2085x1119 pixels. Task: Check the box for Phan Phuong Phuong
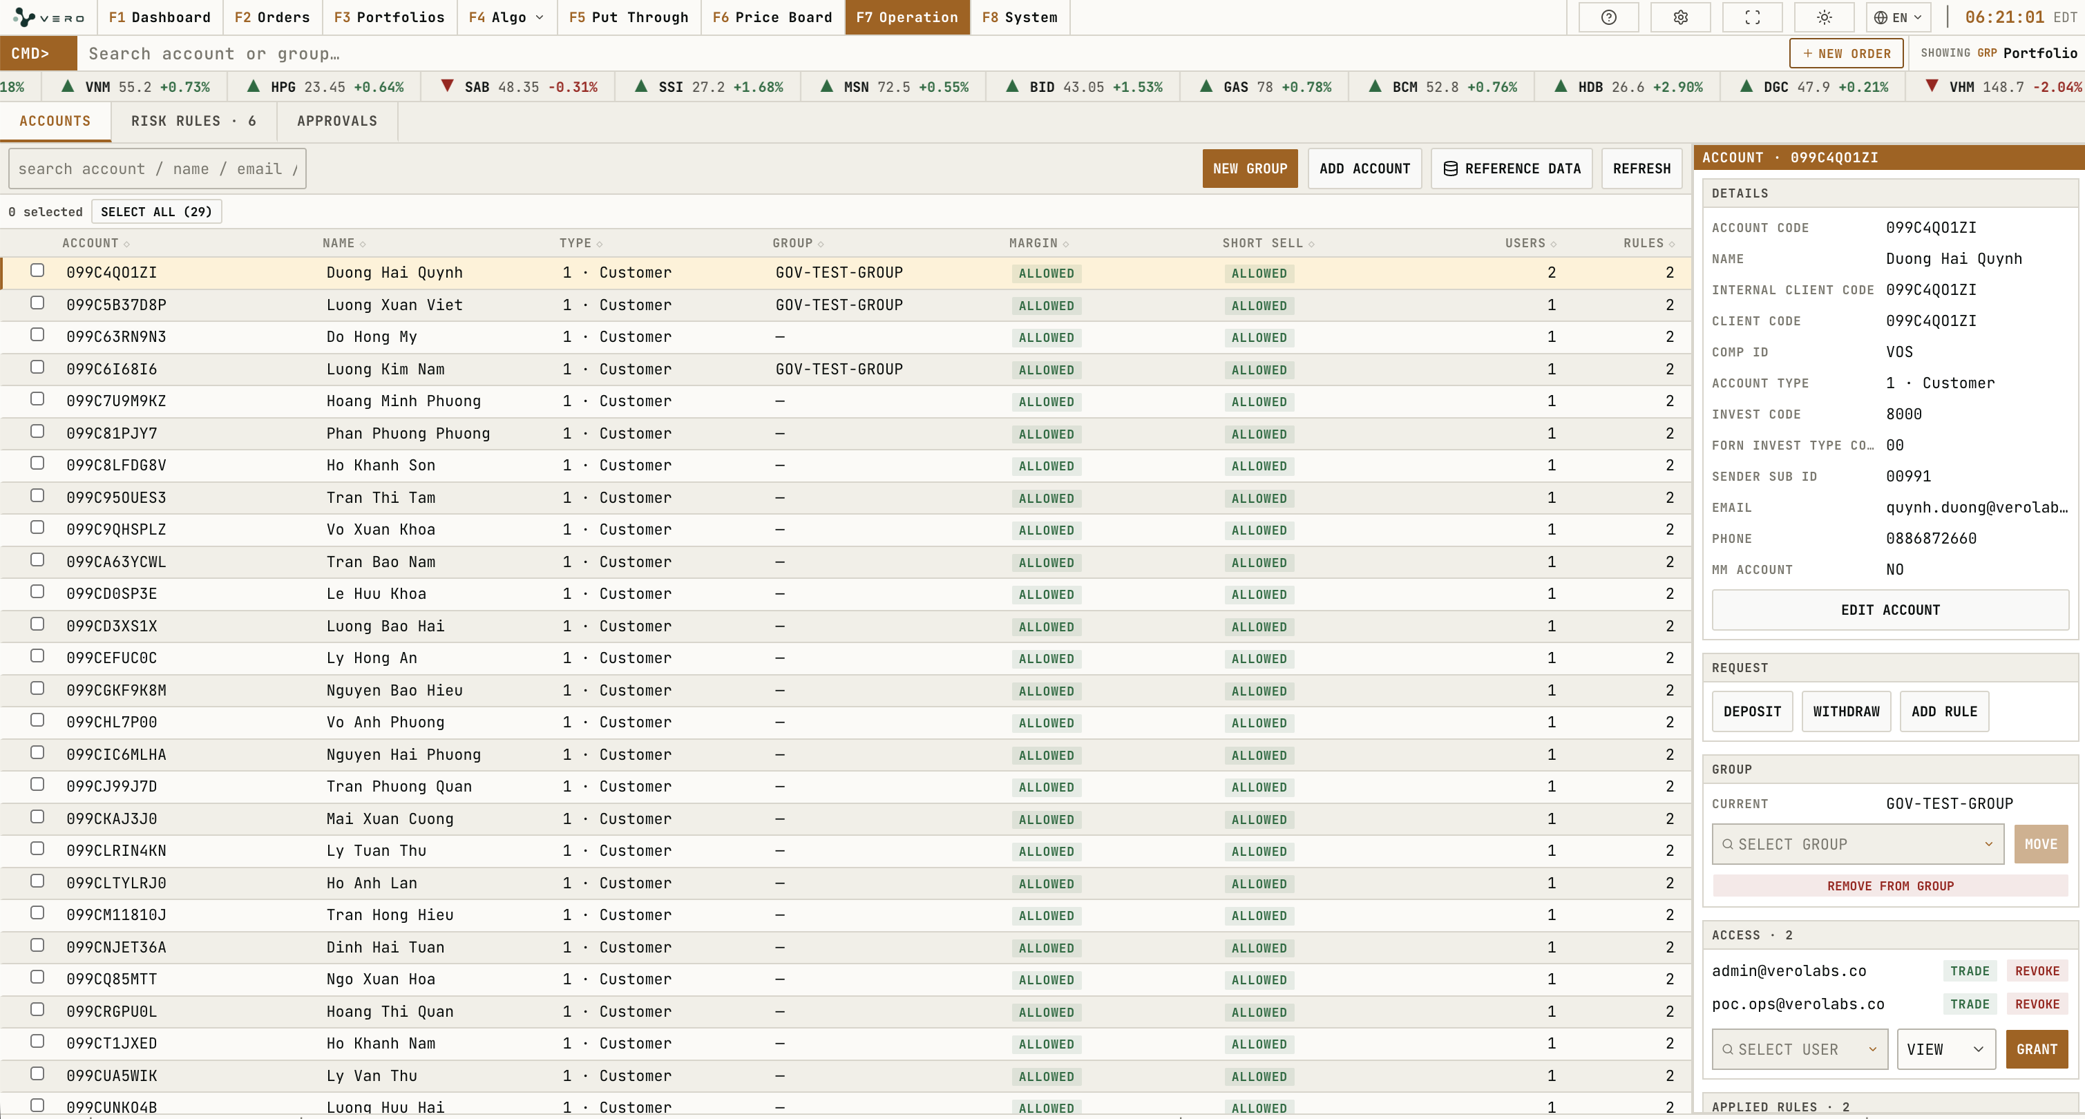[37, 431]
